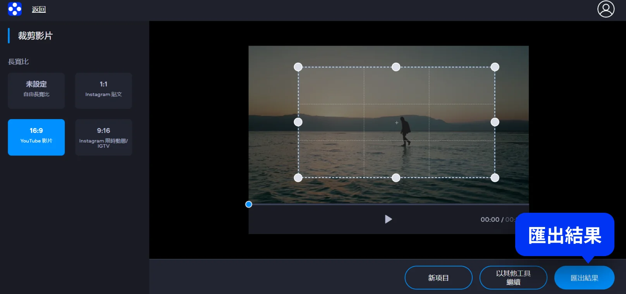
Task: Select the 未設定 free aspect ratio option
Action: [36, 91]
